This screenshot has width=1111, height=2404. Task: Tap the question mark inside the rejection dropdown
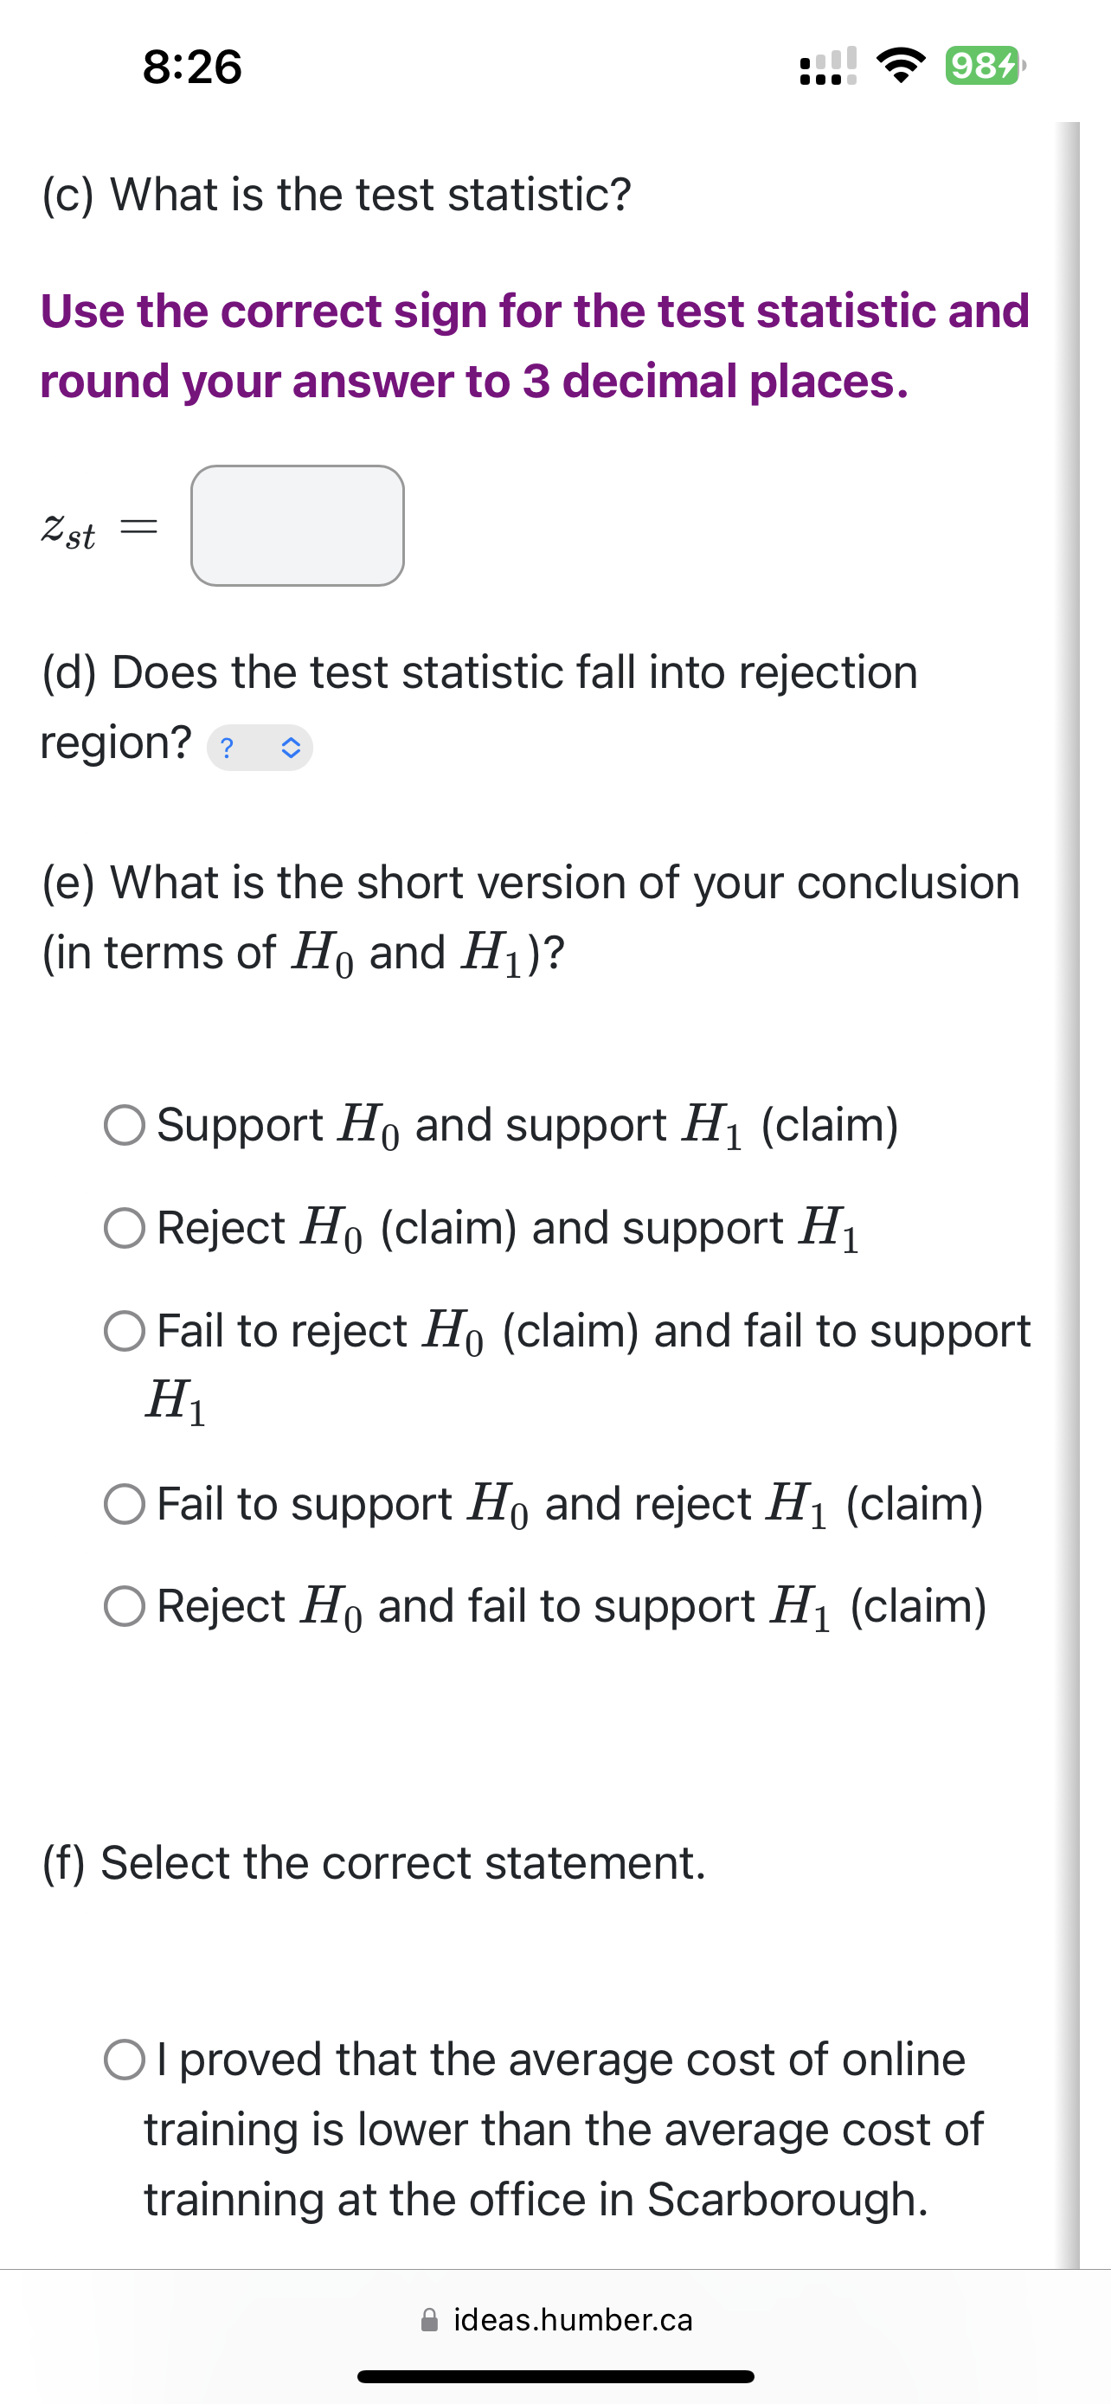228,747
